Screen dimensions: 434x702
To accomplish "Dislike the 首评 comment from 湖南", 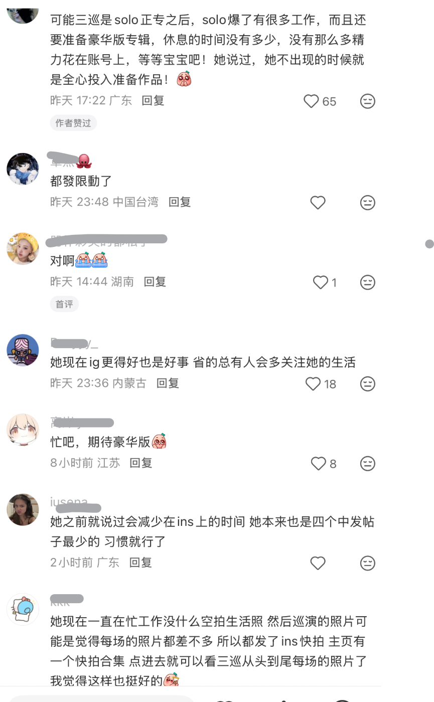I will pos(368,283).
